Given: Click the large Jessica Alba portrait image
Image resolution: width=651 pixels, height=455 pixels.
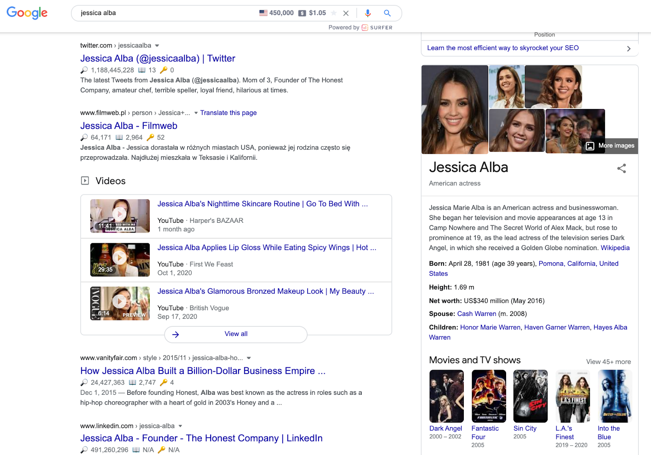Looking at the screenshot, I should [455, 109].
